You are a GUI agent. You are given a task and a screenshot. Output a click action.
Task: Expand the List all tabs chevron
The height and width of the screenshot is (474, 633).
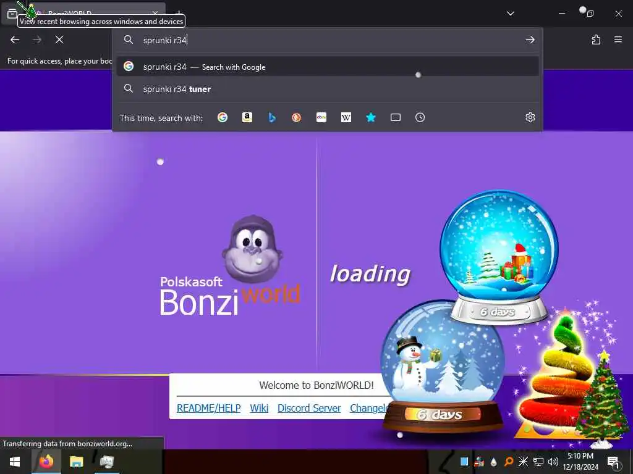510,14
